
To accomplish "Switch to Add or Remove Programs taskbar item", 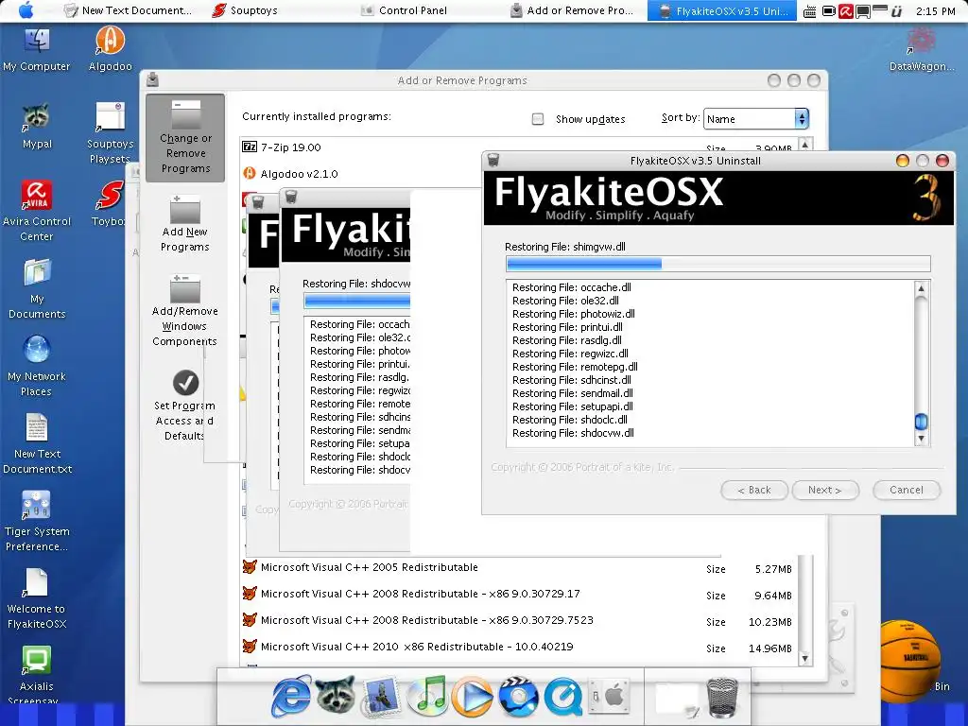I will (x=572, y=10).
